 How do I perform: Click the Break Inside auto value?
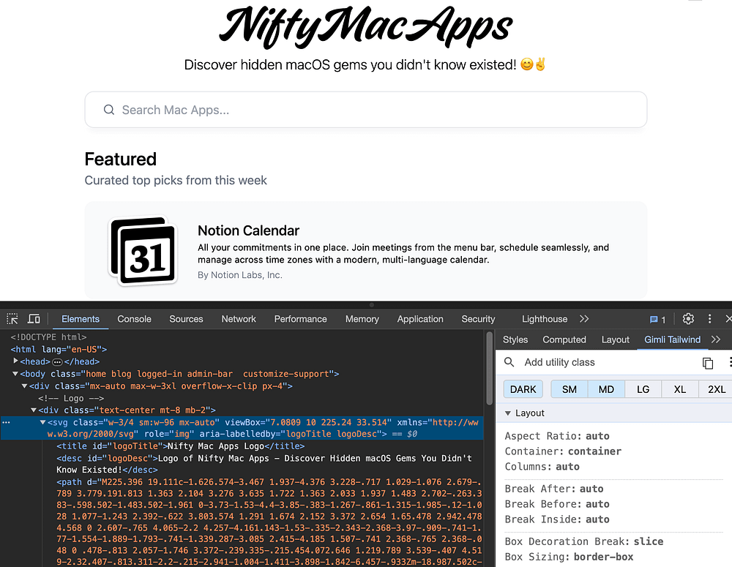(x=597, y=519)
